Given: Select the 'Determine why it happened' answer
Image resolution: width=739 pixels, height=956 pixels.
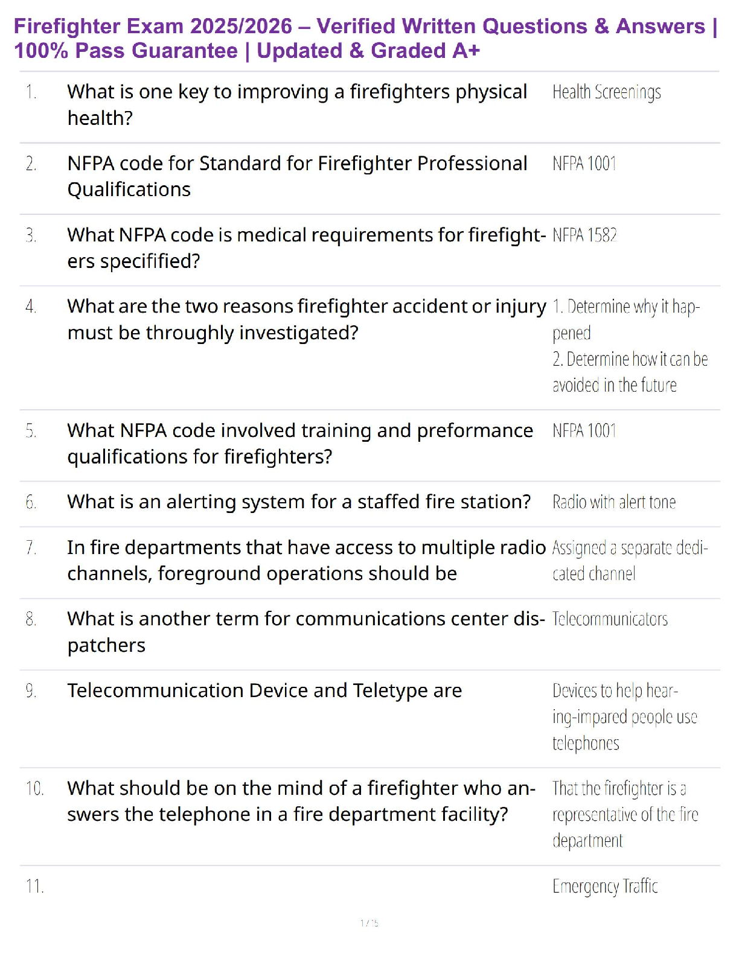Looking at the screenshot, I should tap(625, 319).
